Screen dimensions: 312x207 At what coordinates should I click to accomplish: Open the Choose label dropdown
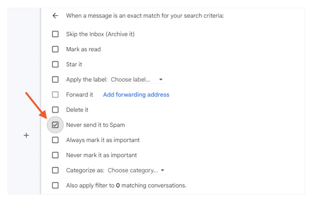137,79
